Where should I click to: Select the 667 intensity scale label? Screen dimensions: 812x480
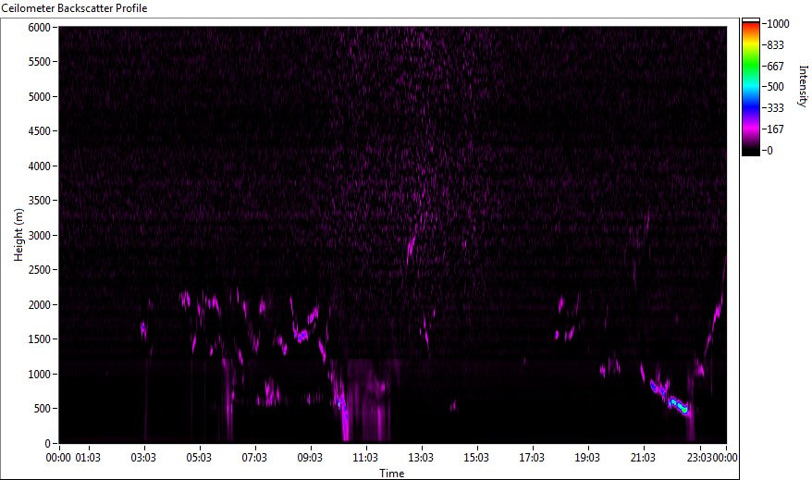click(x=776, y=67)
